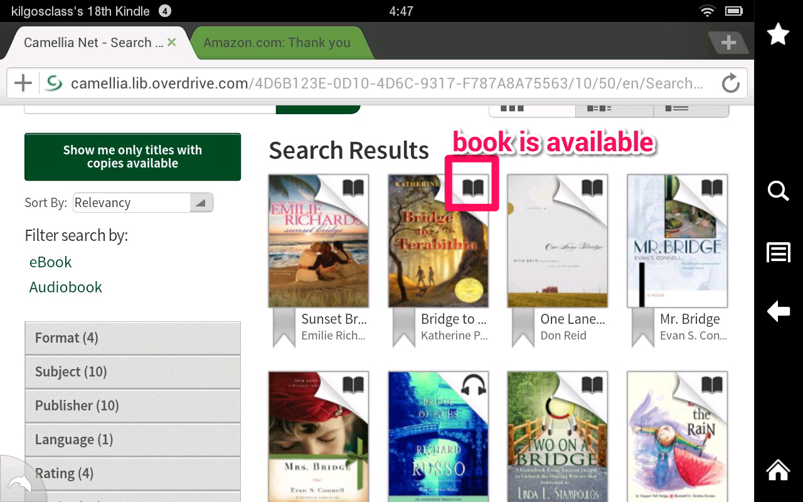
Task: Return home via the sidebar home icon
Action: coord(778,469)
